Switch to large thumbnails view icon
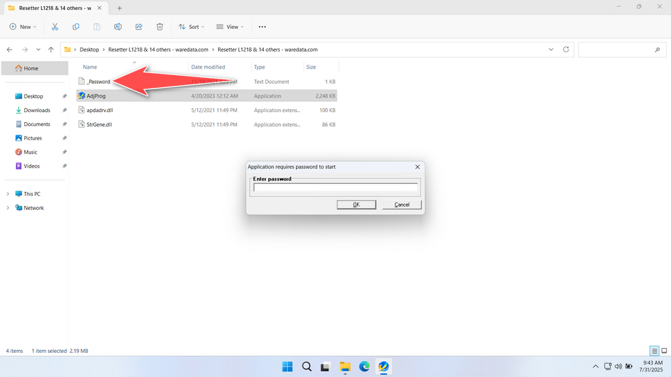 pos(664,351)
